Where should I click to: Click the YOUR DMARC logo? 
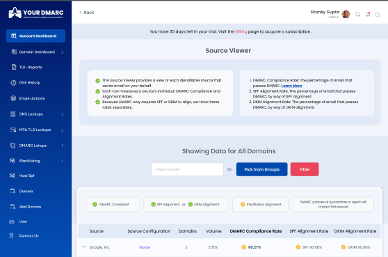pos(36,13)
